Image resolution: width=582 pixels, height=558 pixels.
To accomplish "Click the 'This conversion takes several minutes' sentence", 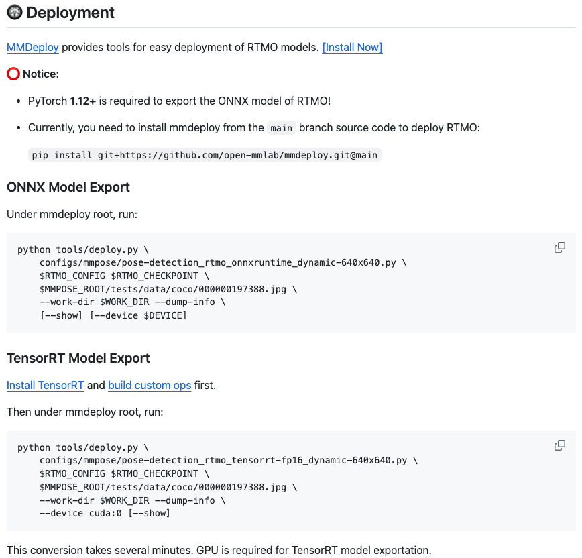I will (219, 550).
